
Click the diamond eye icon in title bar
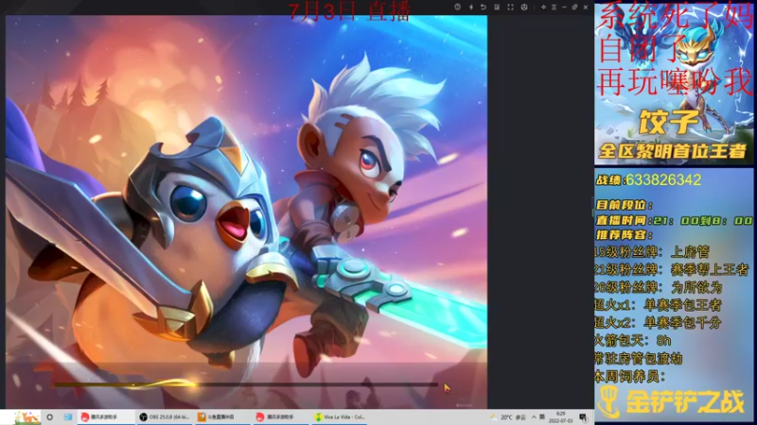tap(543, 7)
